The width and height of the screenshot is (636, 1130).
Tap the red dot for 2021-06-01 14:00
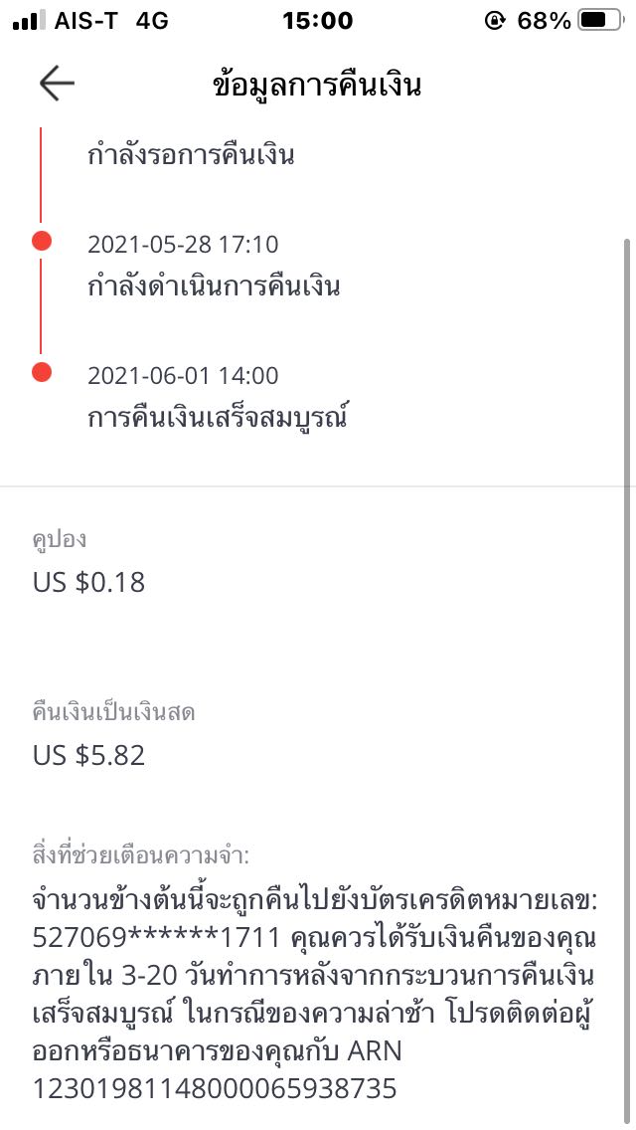41,372
